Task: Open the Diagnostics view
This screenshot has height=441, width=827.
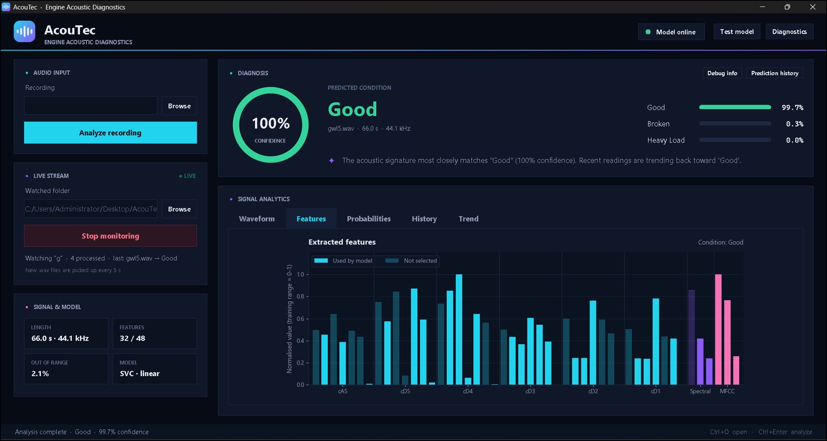Action: tap(789, 31)
